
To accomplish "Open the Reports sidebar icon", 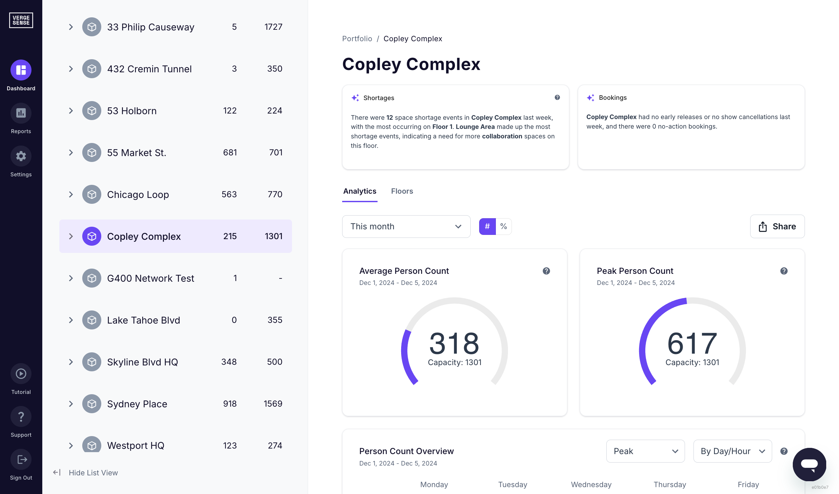I will [x=21, y=113].
